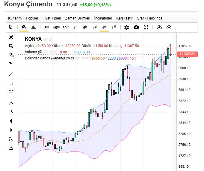Click the Düşük value 11150.00
This screenshot has height=171, width=204.
coord(101,46)
